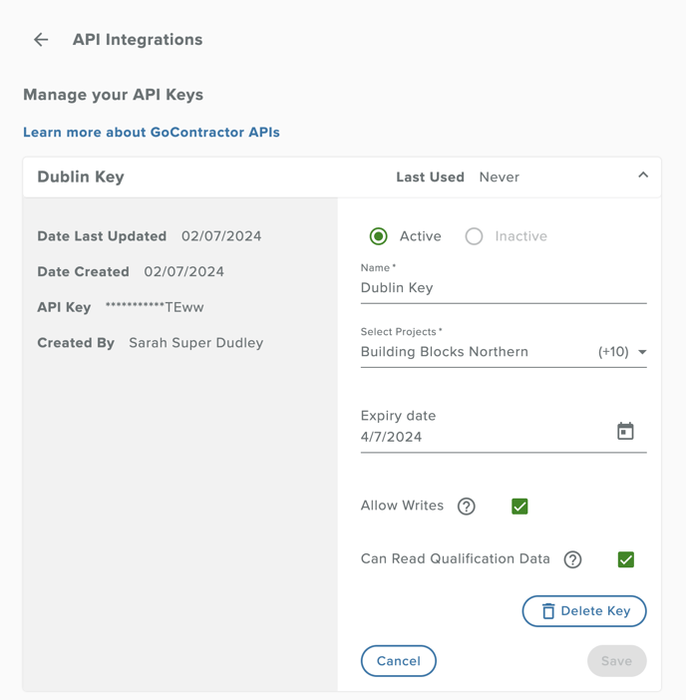Uncheck Can Read Qualification Data checkbox
The image size is (686, 700).
click(x=626, y=559)
